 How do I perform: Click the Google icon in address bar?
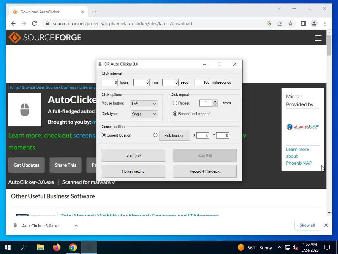point(269,23)
